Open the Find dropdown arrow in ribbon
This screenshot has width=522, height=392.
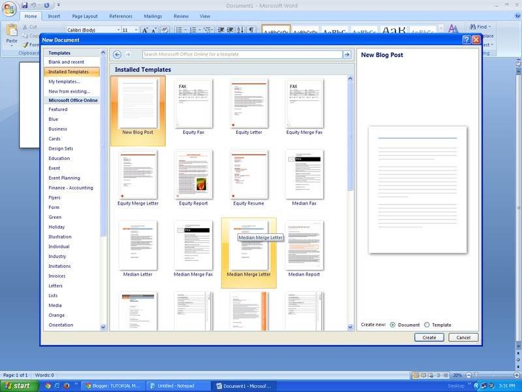(x=490, y=26)
